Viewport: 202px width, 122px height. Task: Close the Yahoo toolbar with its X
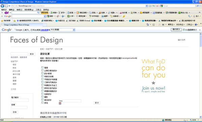[2, 13]
